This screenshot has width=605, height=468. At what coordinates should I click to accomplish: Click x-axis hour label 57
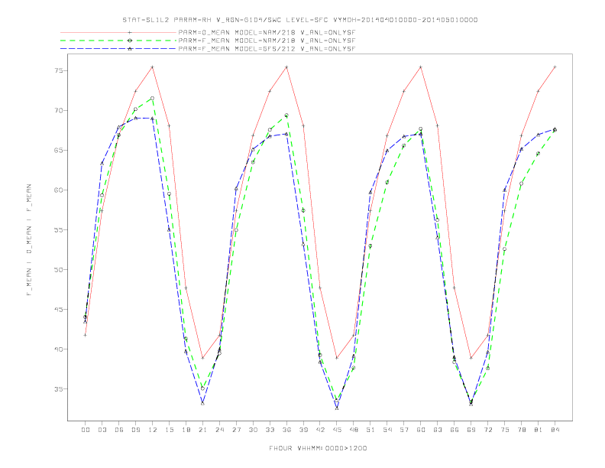(x=404, y=430)
